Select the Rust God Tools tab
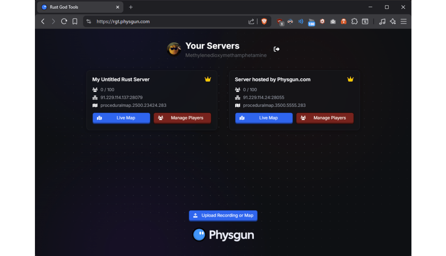Viewport: 446px width, 256px height. coord(80,7)
